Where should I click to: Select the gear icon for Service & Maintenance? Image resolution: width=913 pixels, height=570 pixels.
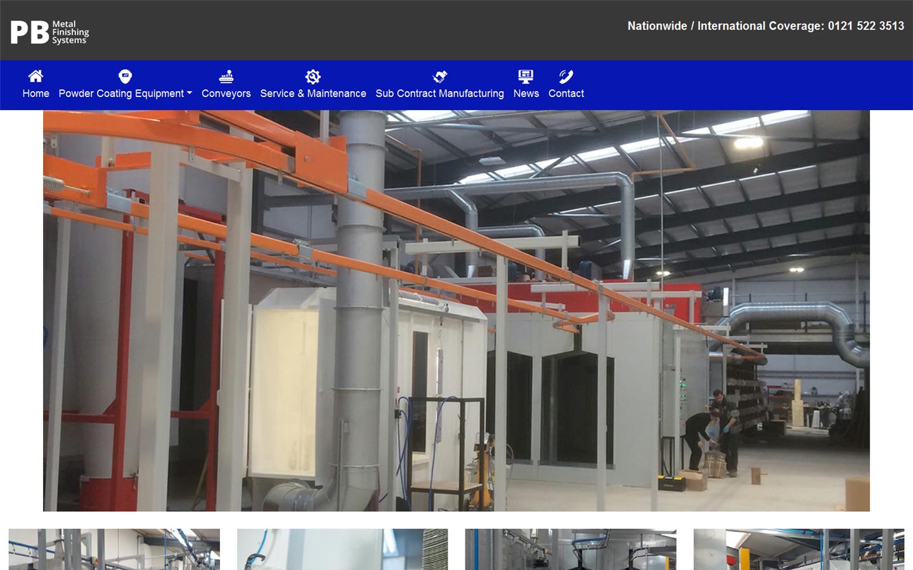[x=313, y=76]
